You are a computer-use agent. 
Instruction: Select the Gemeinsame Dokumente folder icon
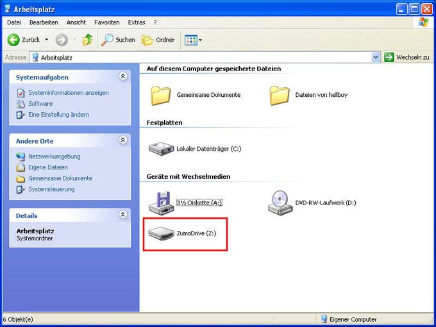pyautogui.click(x=161, y=96)
